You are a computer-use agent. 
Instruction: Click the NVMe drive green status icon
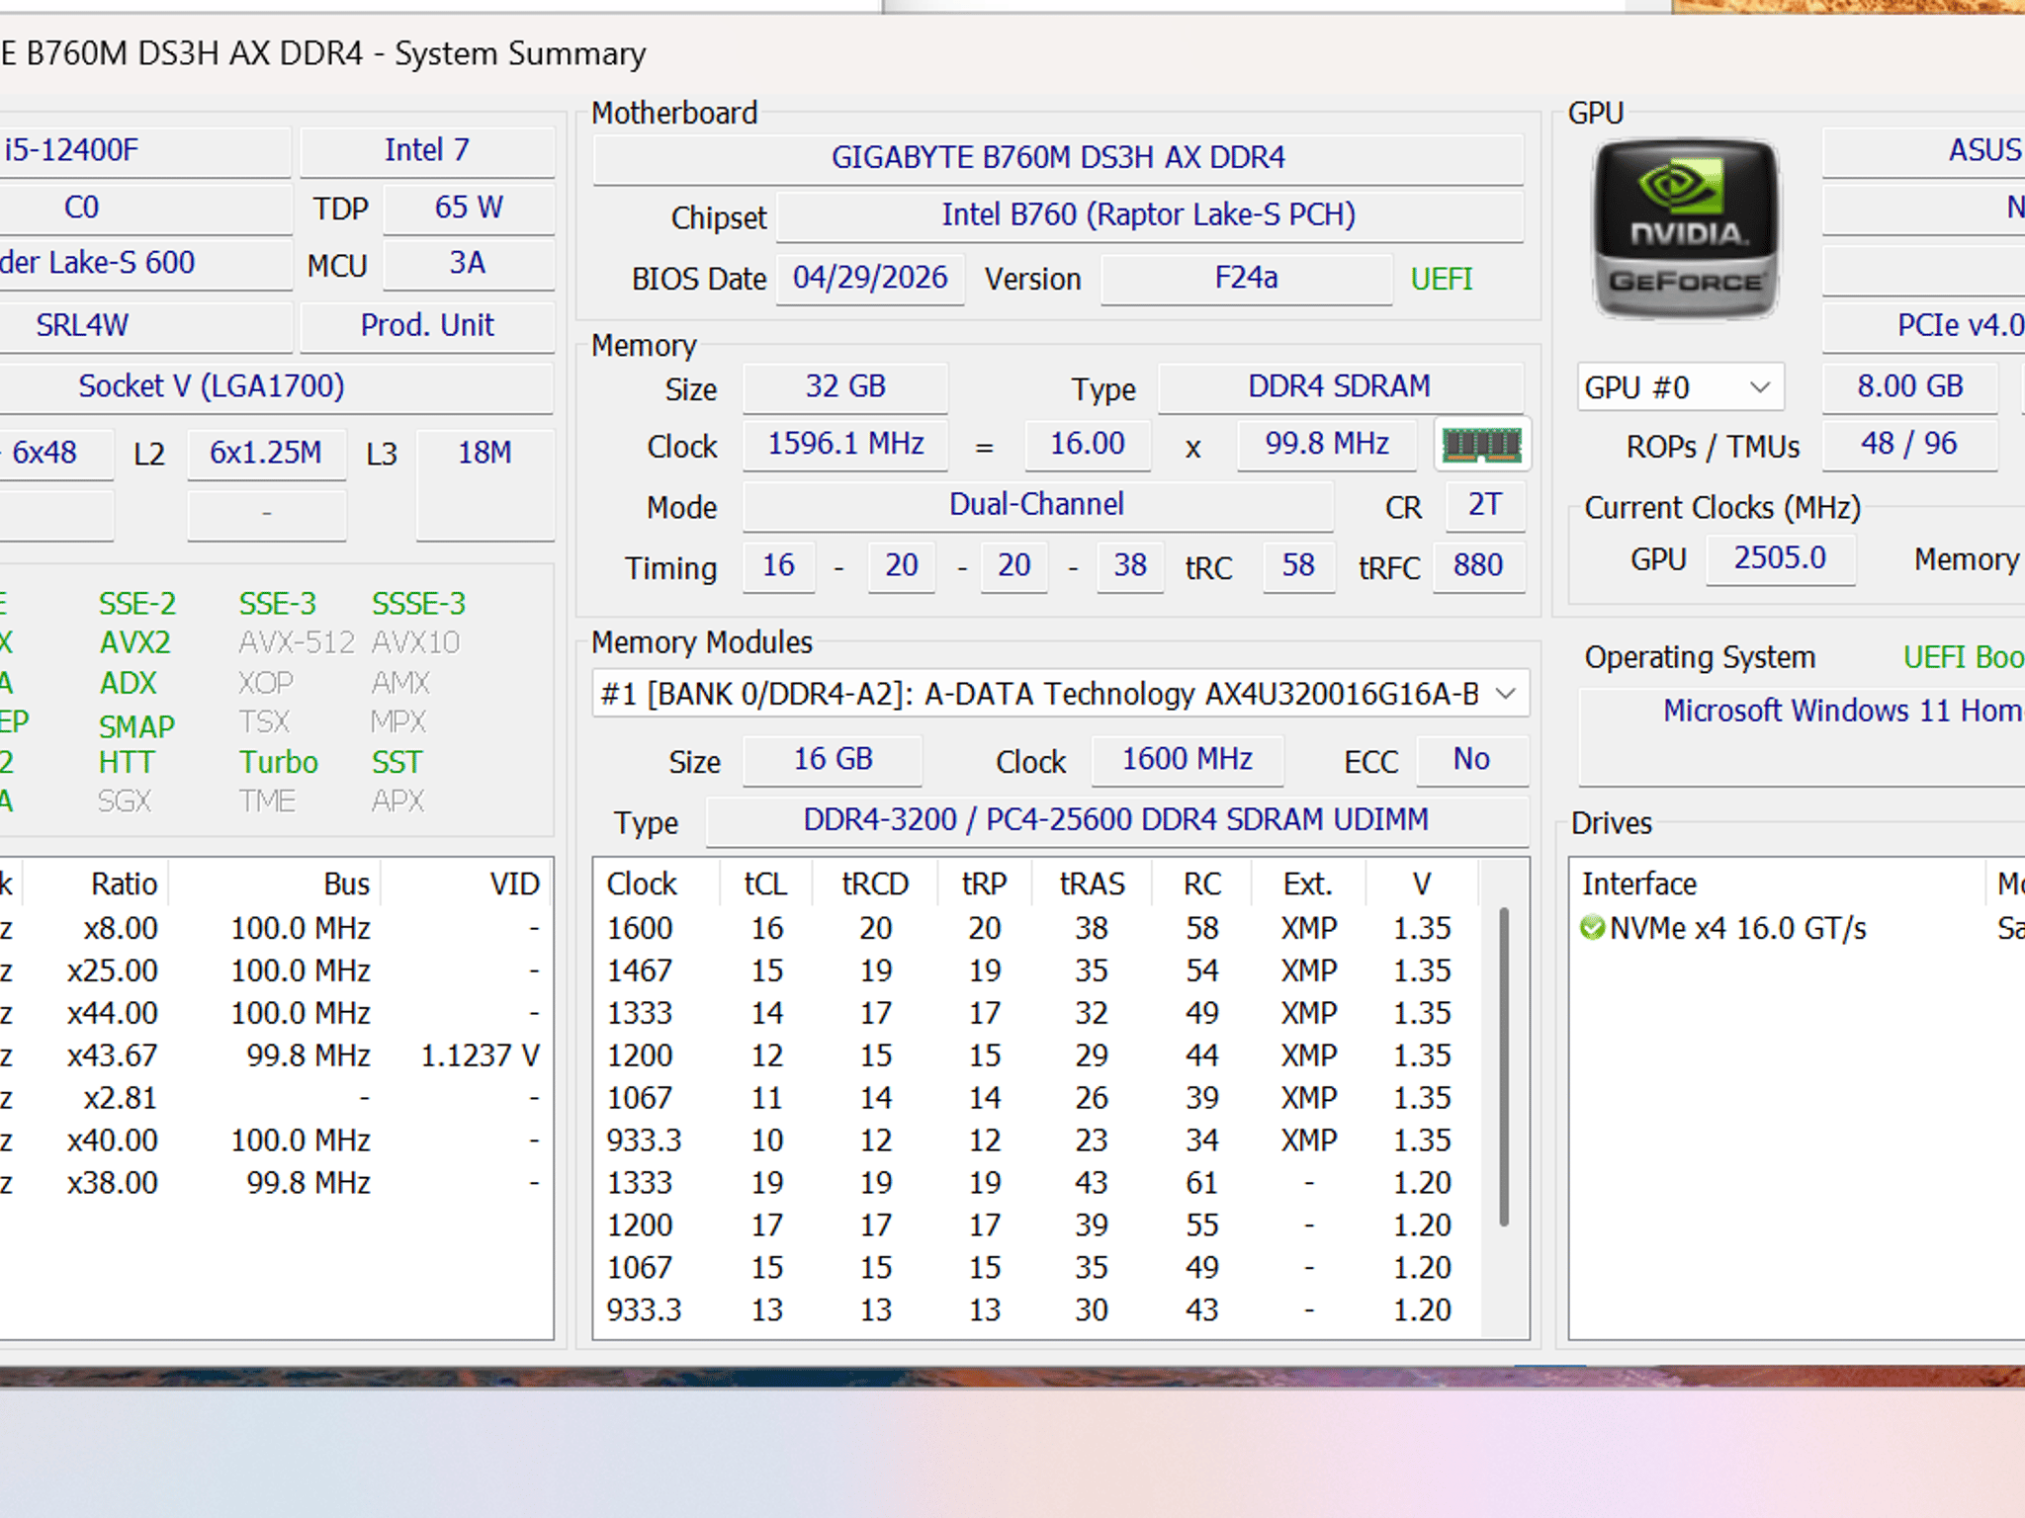point(1593,928)
